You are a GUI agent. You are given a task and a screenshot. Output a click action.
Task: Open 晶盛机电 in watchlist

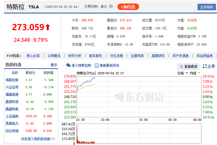click(x=12, y=109)
